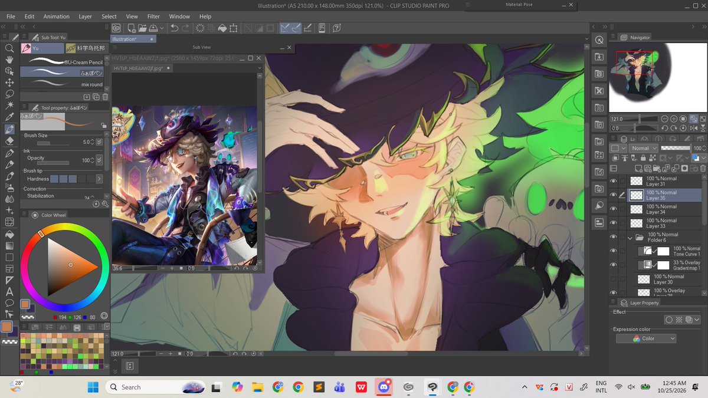Open the layer blending mode dropdown showing Normal
The height and width of the screenshot is (398, 708).
point(643,148)
